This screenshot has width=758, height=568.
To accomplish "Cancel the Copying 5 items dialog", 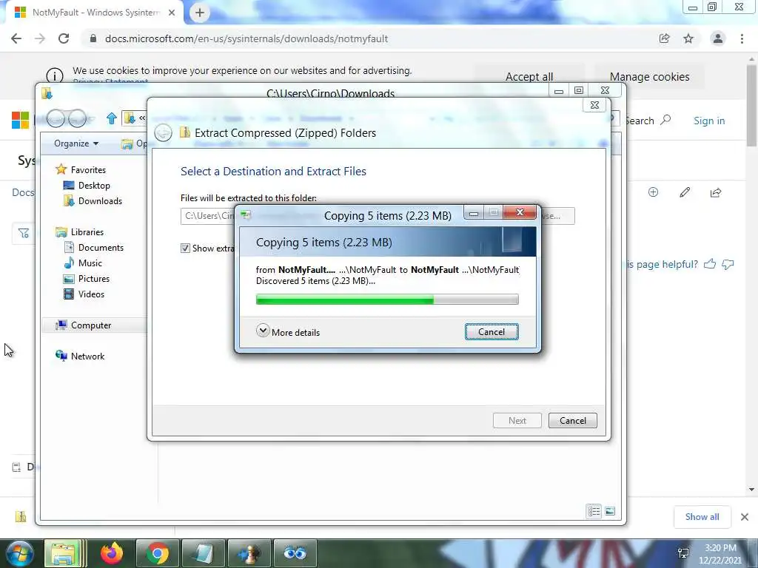I will click(492, 332).
